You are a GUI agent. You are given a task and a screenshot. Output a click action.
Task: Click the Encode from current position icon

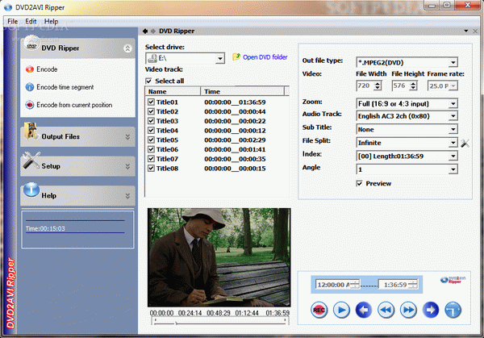coord(30,105)
